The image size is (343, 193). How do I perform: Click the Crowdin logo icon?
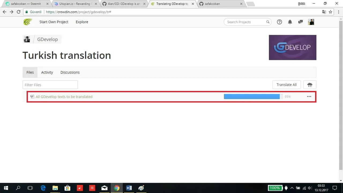[x=28, y=22]
